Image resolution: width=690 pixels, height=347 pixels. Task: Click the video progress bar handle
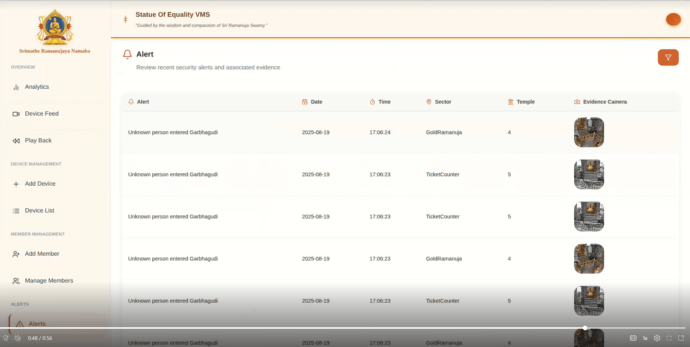585,328
